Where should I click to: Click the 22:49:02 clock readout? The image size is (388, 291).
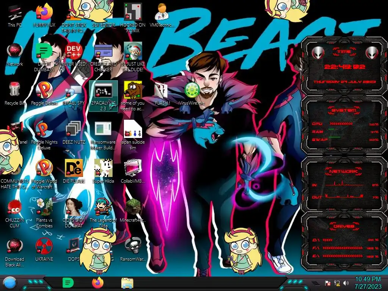click(x=345, y=67)
